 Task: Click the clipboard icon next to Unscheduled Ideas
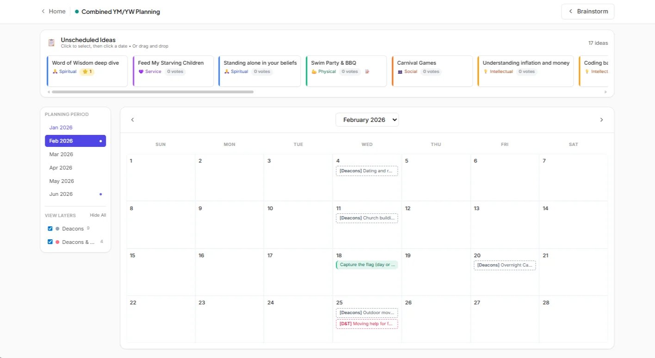pyautogui.click(x=51, y=42)
